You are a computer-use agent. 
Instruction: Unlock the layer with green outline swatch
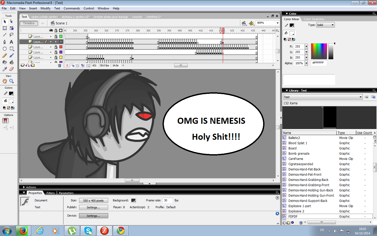[x=56, y=36]
